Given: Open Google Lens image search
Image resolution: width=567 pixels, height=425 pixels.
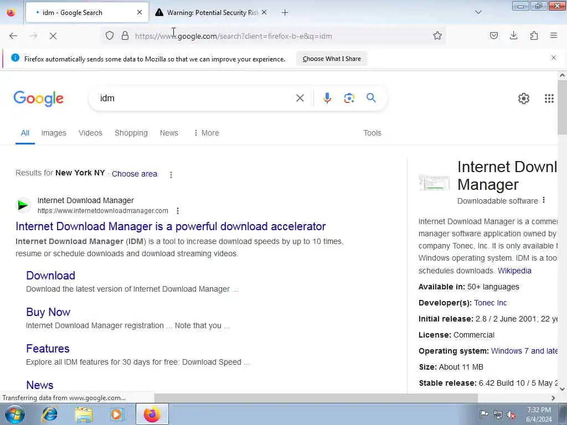Looking at the screenshot, I should pyautogui.click(x=349, y=98).
